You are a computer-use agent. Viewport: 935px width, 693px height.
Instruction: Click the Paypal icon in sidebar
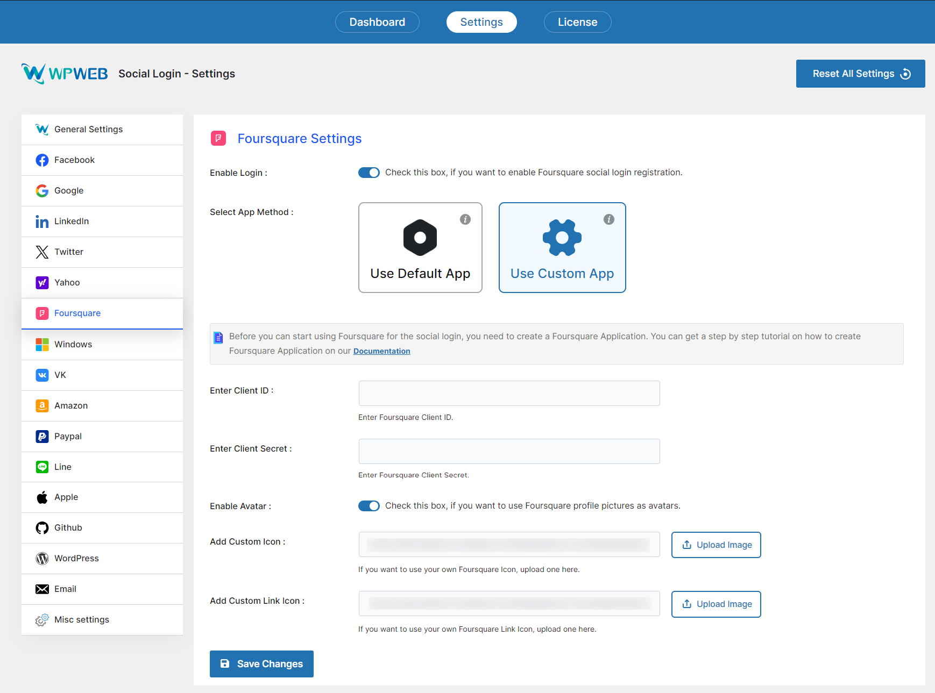pyautogui.click(x=42, y=437)
